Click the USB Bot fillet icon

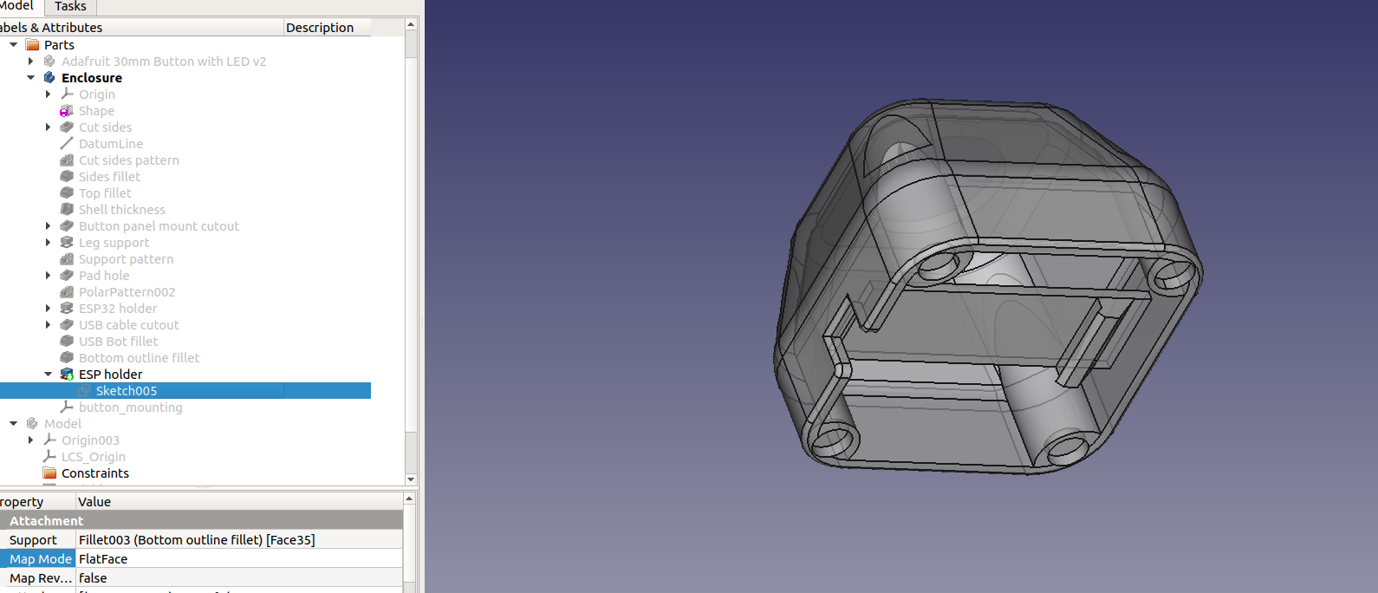[67, 342]
